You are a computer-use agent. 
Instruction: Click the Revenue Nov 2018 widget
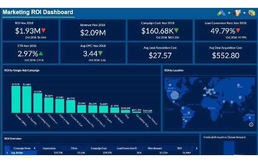(93, 30)
